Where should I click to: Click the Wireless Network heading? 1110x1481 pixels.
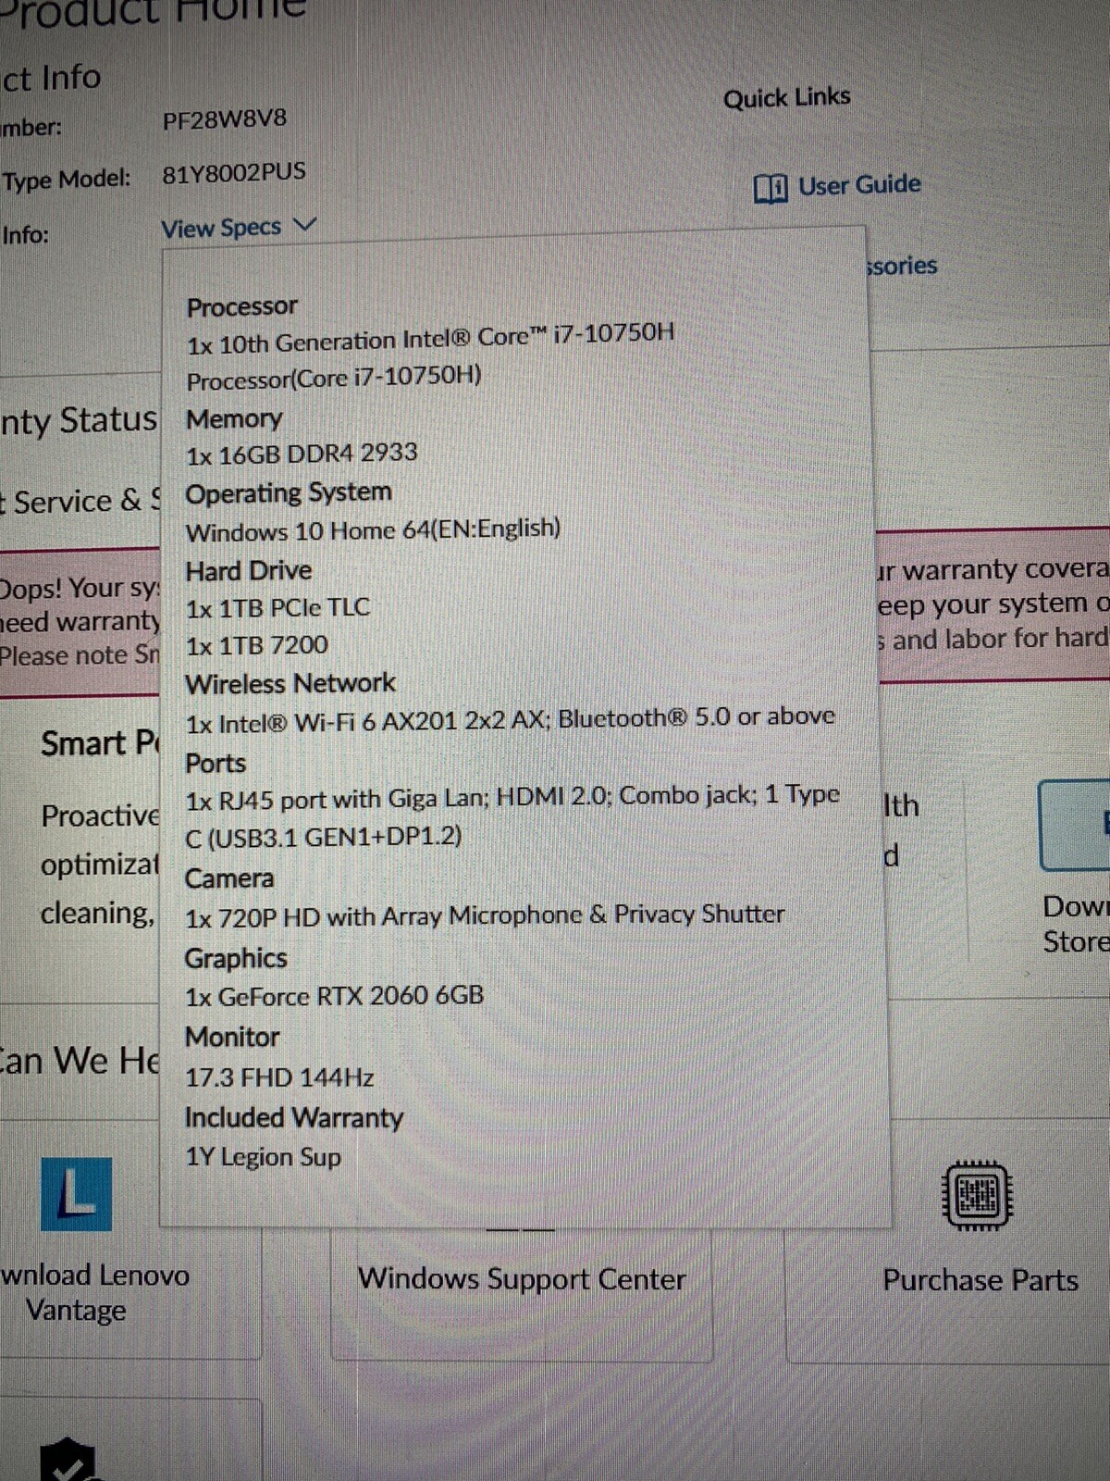click(x=290, y=684)
